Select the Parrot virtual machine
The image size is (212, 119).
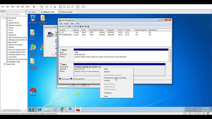point(11,28)
